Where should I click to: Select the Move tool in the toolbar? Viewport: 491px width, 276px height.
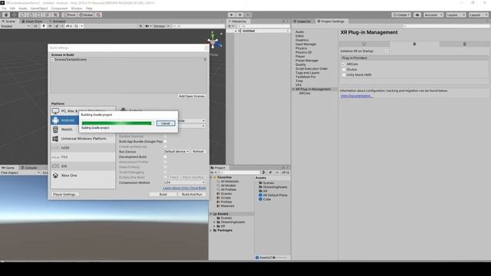(15, 15)
